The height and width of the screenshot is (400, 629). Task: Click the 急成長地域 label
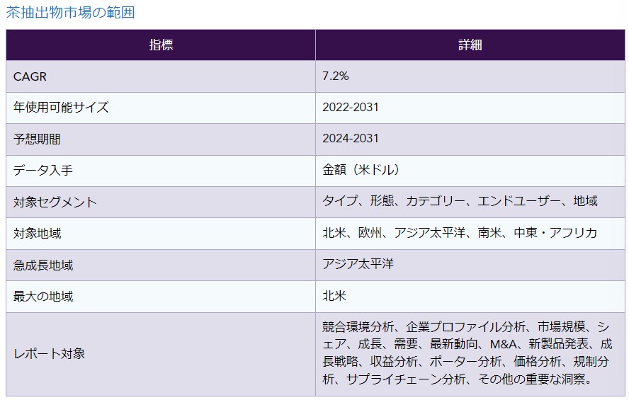(43, 265)
